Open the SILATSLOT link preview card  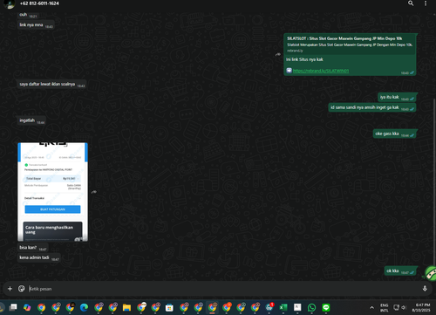click(350, 44)
